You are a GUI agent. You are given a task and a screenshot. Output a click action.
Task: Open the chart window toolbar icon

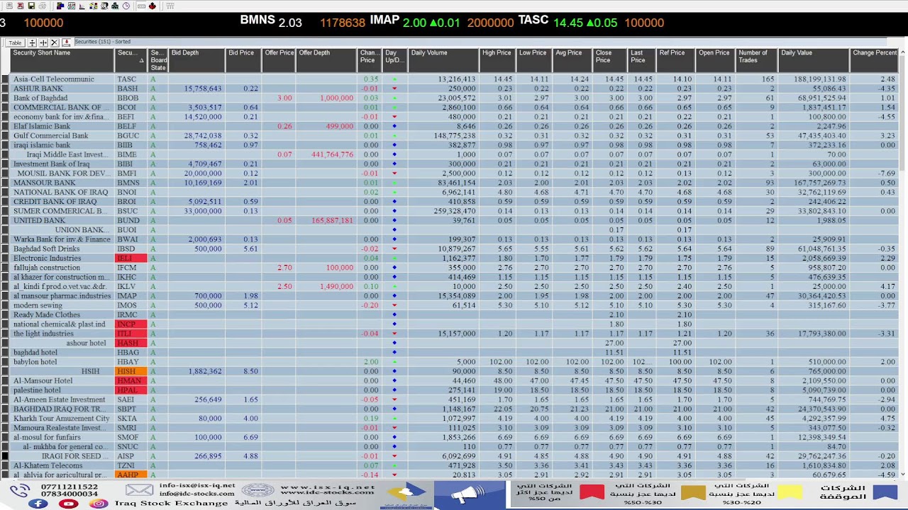click(x=71, y=6)
